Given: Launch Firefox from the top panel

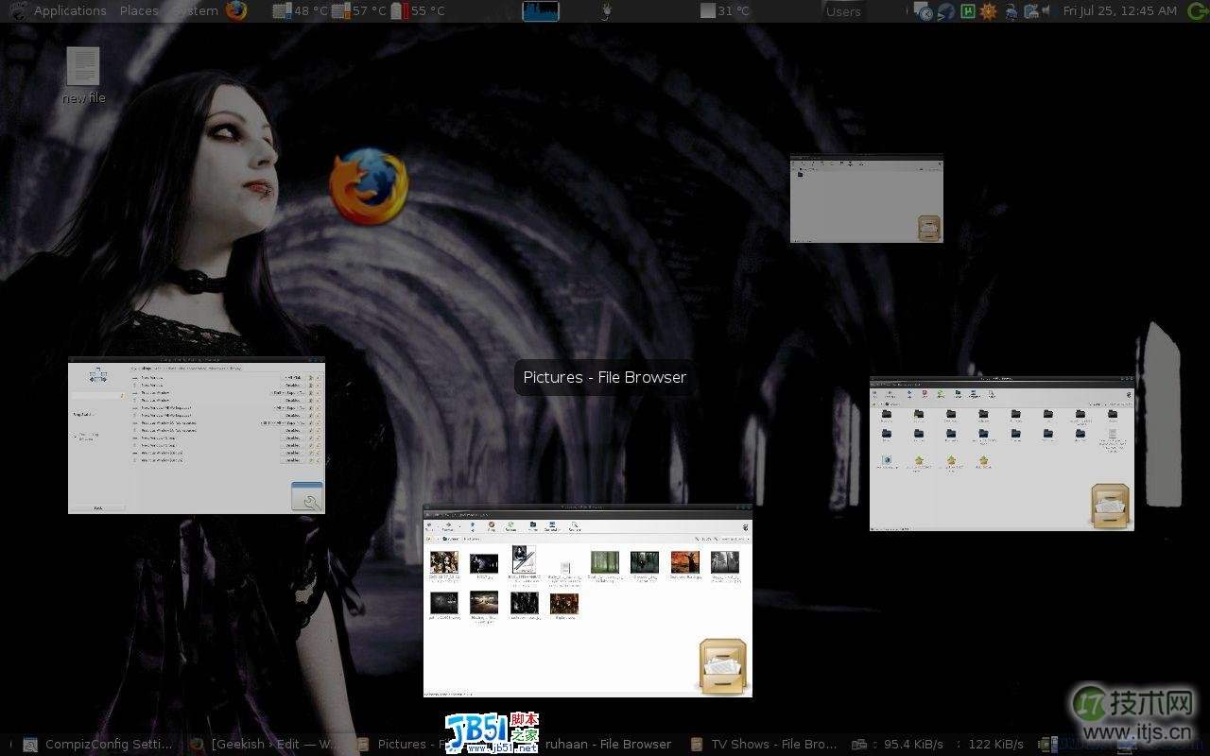Looking at the screenshot, I should point(236,11).
